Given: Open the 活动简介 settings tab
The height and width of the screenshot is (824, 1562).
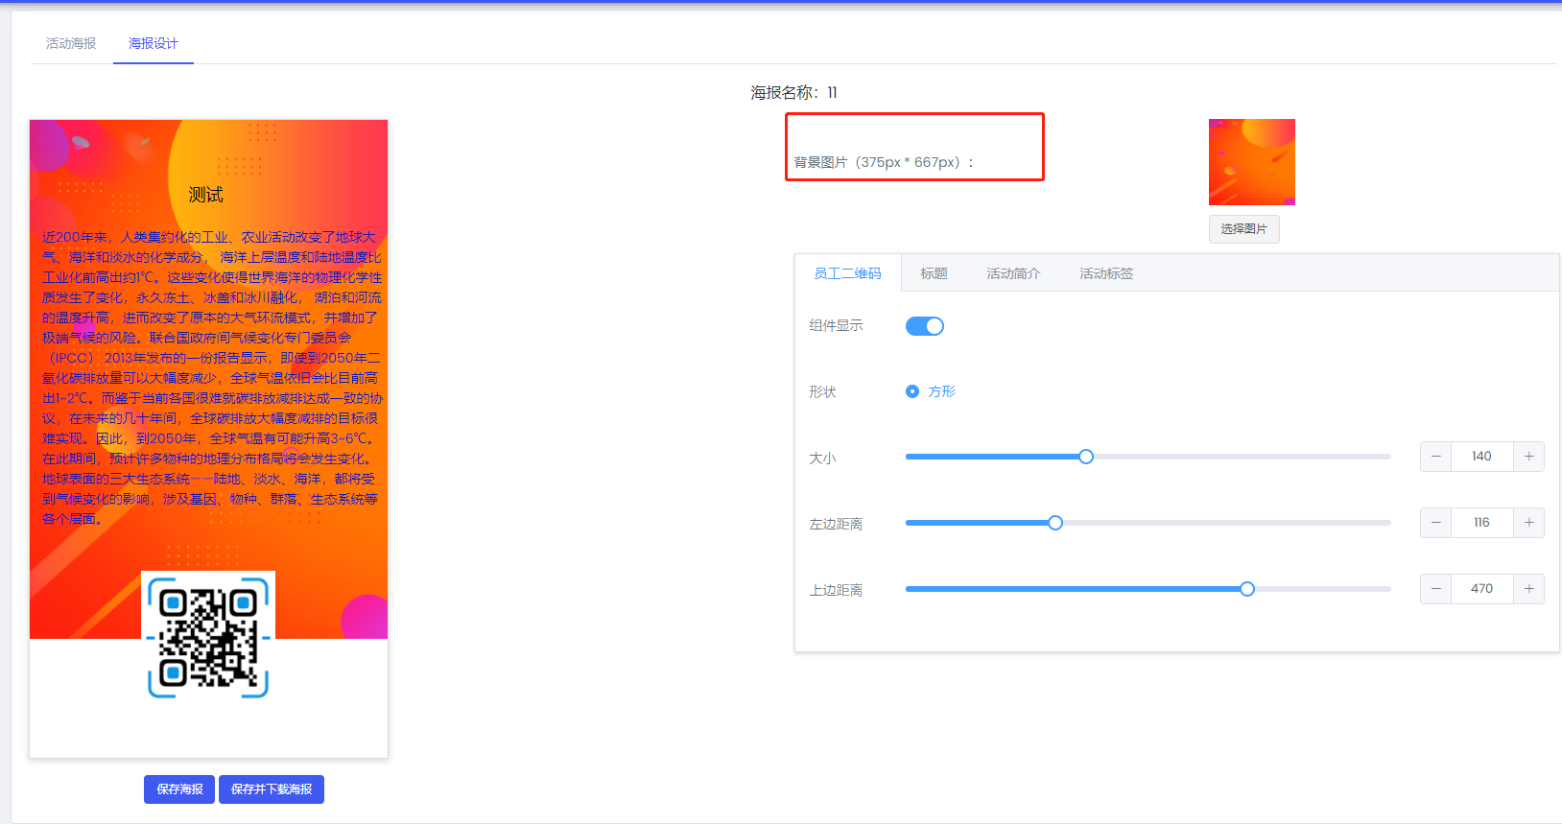Looking at the screenshot, I should tap(1013, 273).
